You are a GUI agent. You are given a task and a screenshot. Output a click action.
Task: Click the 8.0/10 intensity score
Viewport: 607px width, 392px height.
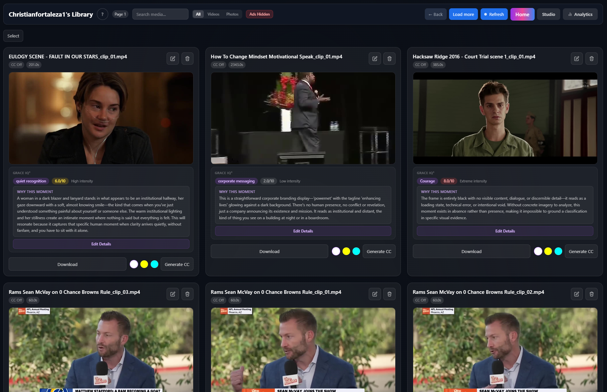[x=449, y=181]
